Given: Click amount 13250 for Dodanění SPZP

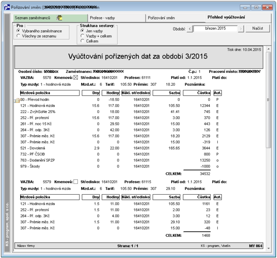Looking at the screenshot, I should (205, 160).
